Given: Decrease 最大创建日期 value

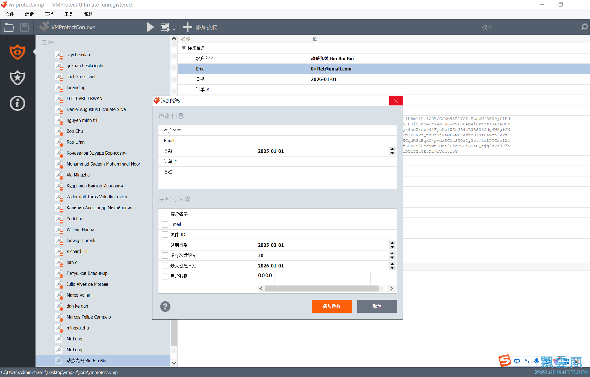Looking at the screenshot, I should coord(392,268).
